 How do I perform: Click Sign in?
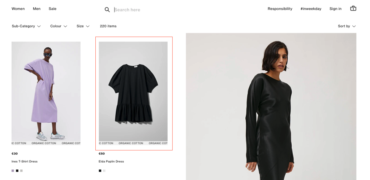(x=335, y=9)
